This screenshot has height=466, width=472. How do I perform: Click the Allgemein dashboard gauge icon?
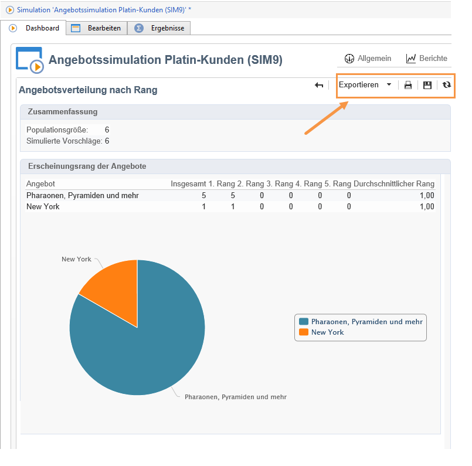(349, 59)
